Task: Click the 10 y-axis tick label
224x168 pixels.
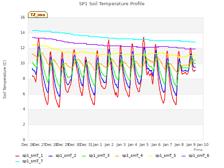Action: [x=22, y=63]
